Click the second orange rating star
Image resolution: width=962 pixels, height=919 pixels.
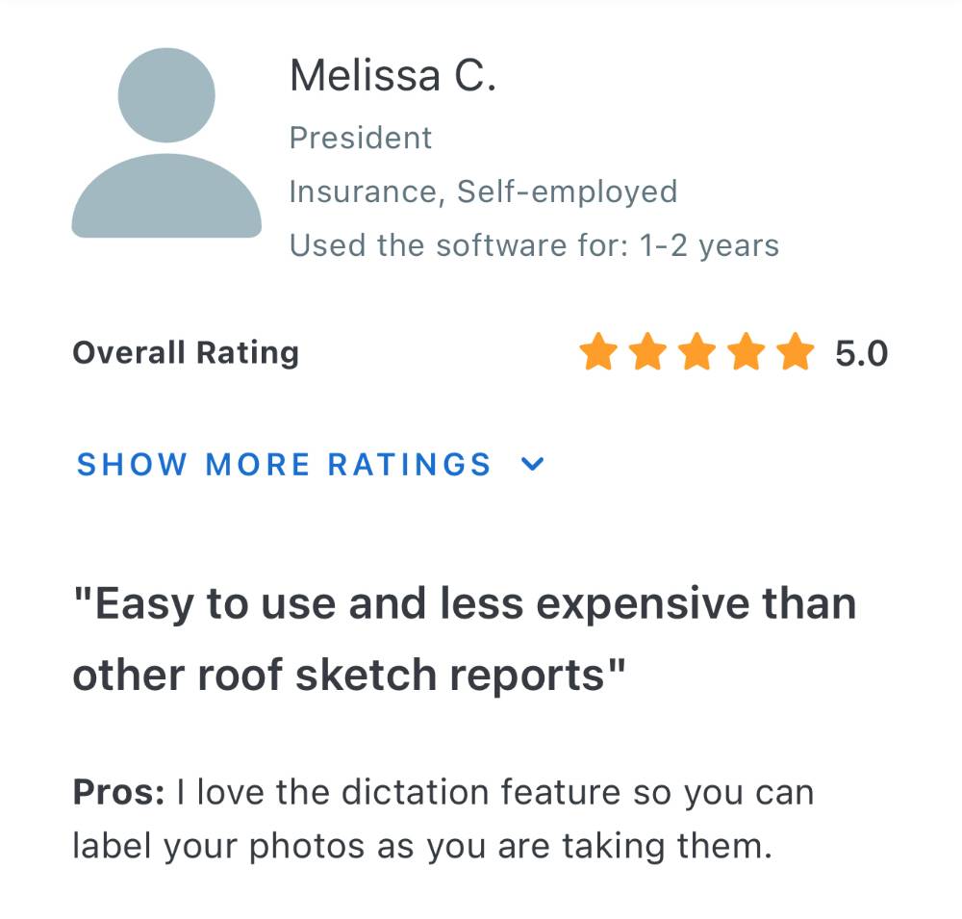647,352
